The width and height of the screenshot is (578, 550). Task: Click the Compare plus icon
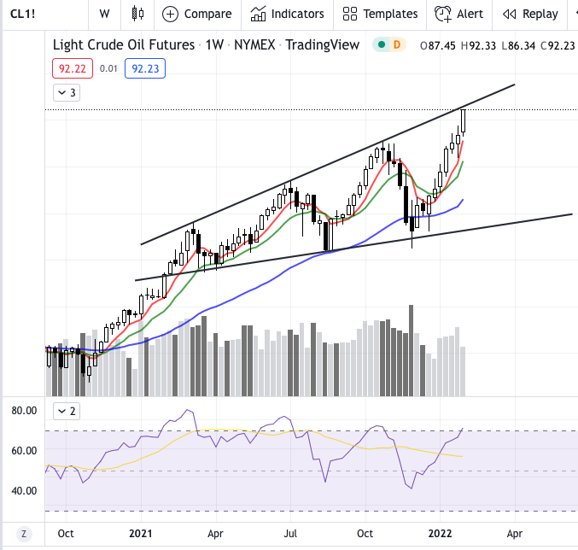click(171, 14)
